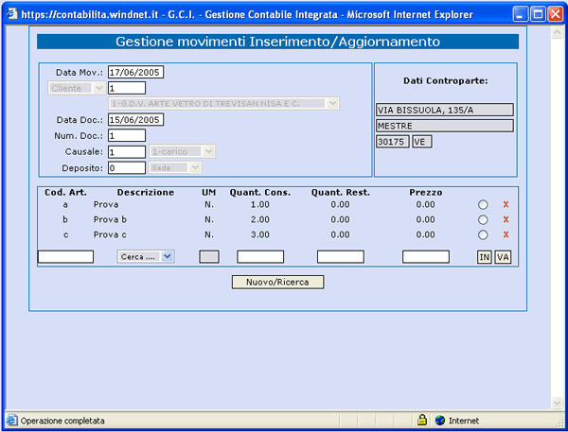Click quantity '1.00' in table
The height and width of the screenshot is (432, 568).
(x=260, y=204)
